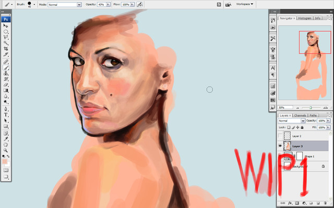
Task: Select the Pen tool
Action: point(6,109)
